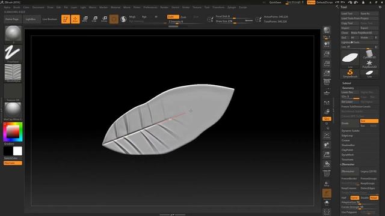The height and width of the screenshot is (216, 385).
Task: Click the Actual size icon
Action: (327, 64)
